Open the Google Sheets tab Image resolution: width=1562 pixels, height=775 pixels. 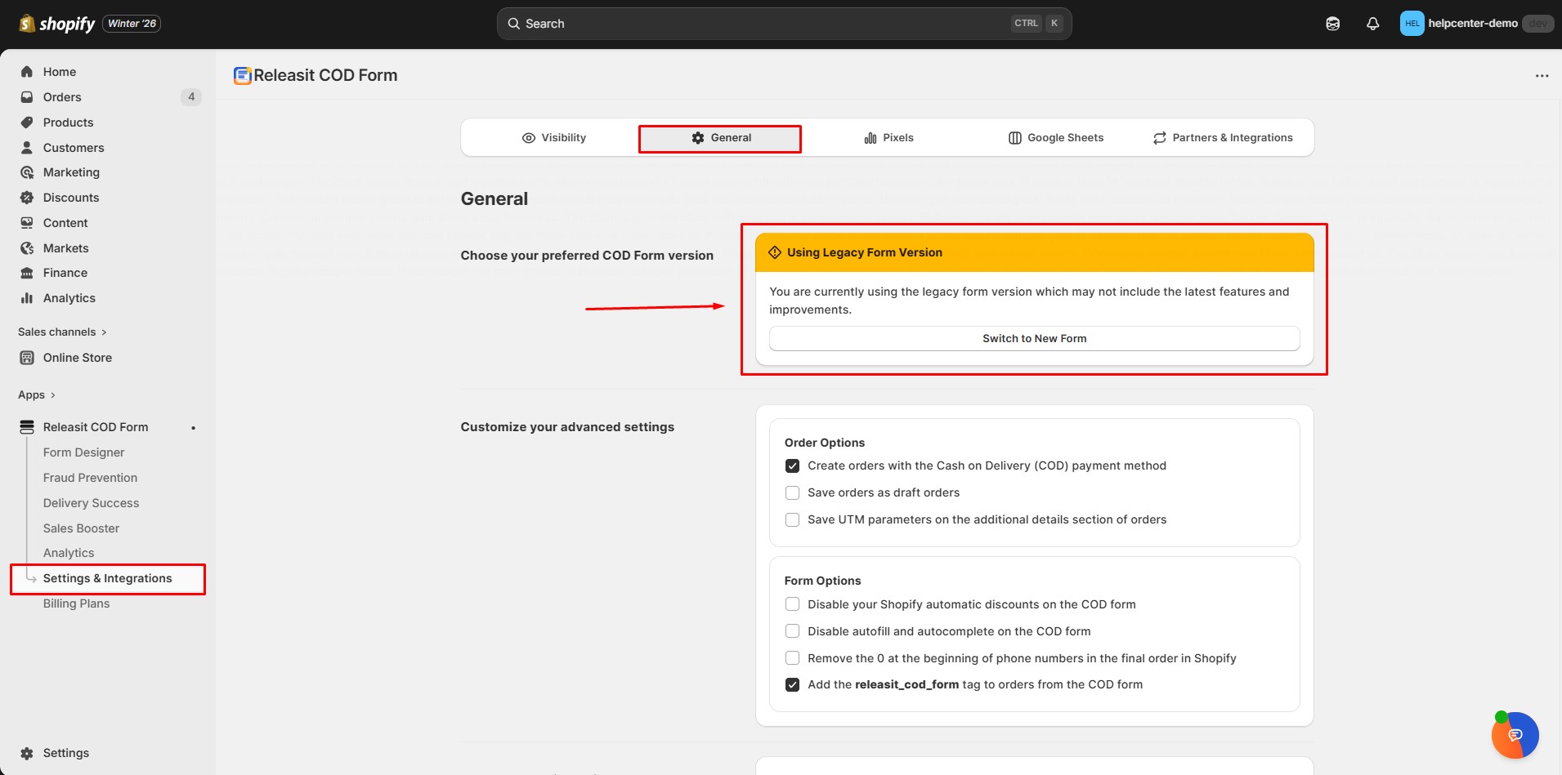(1055, 138)
